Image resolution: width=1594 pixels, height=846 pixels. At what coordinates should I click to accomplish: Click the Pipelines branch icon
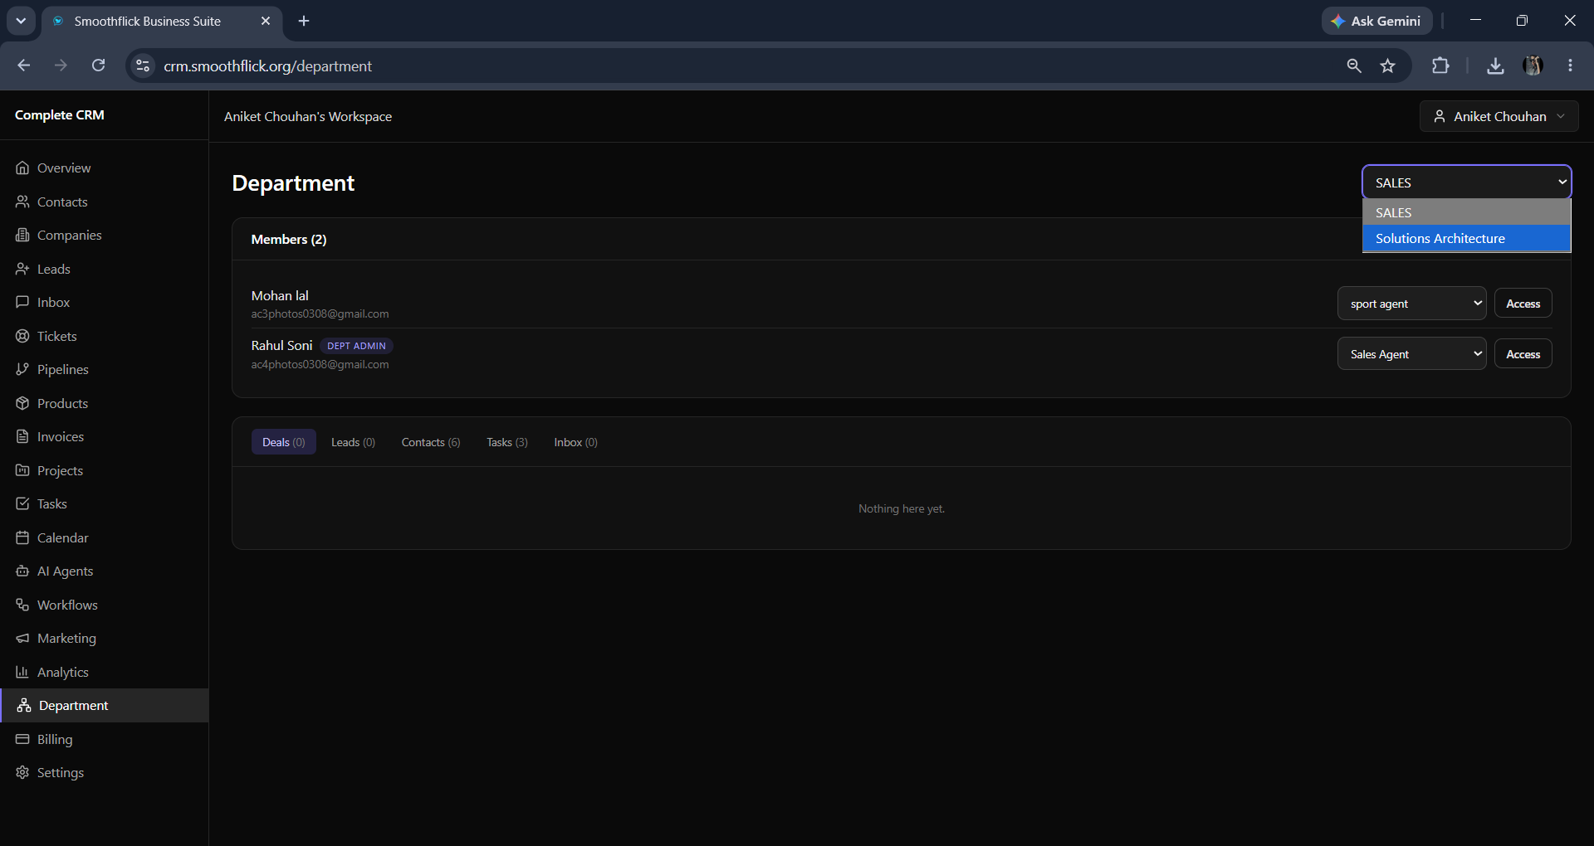22,369
